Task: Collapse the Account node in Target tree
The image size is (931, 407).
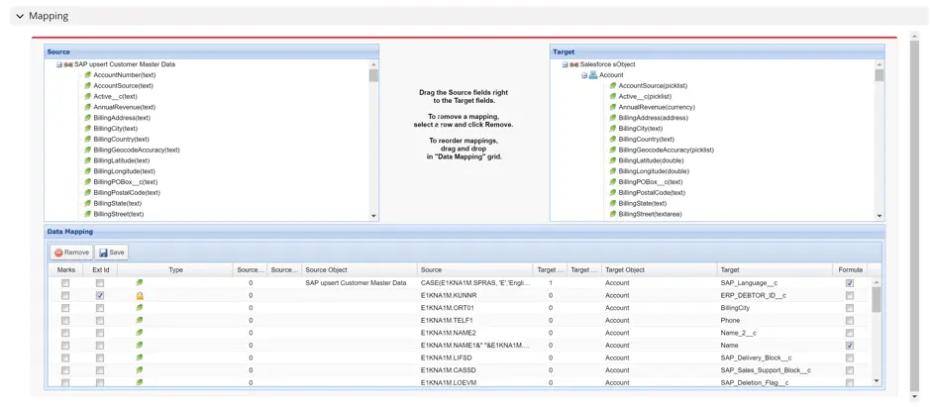Action: click(584, 75)
